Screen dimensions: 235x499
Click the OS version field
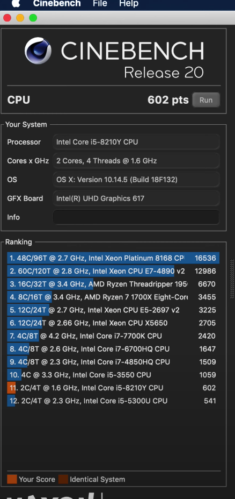136,180
